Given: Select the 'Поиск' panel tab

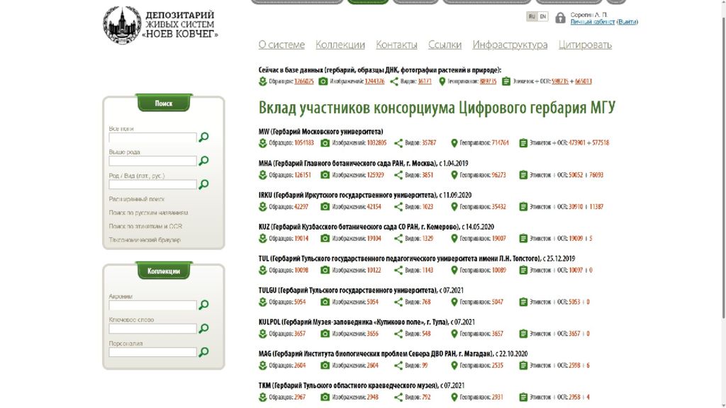Looking at the screenshot, I should tap(164, 103).
